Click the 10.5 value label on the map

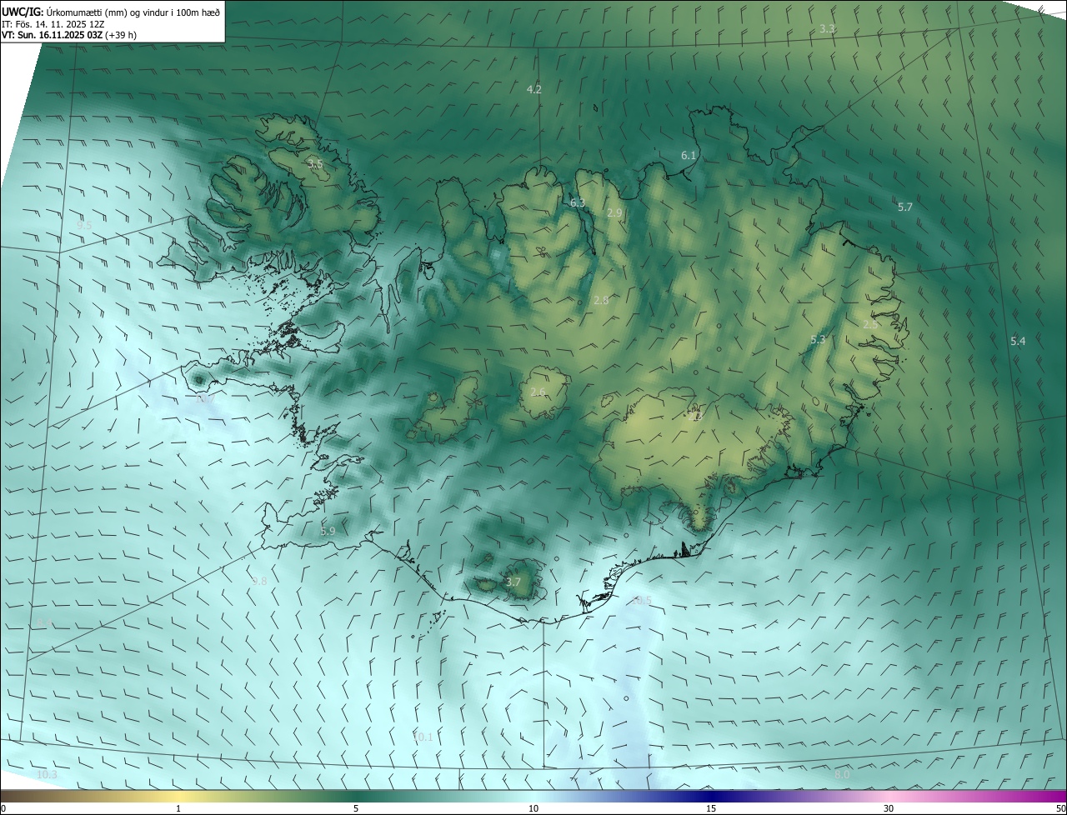[642, 600]
